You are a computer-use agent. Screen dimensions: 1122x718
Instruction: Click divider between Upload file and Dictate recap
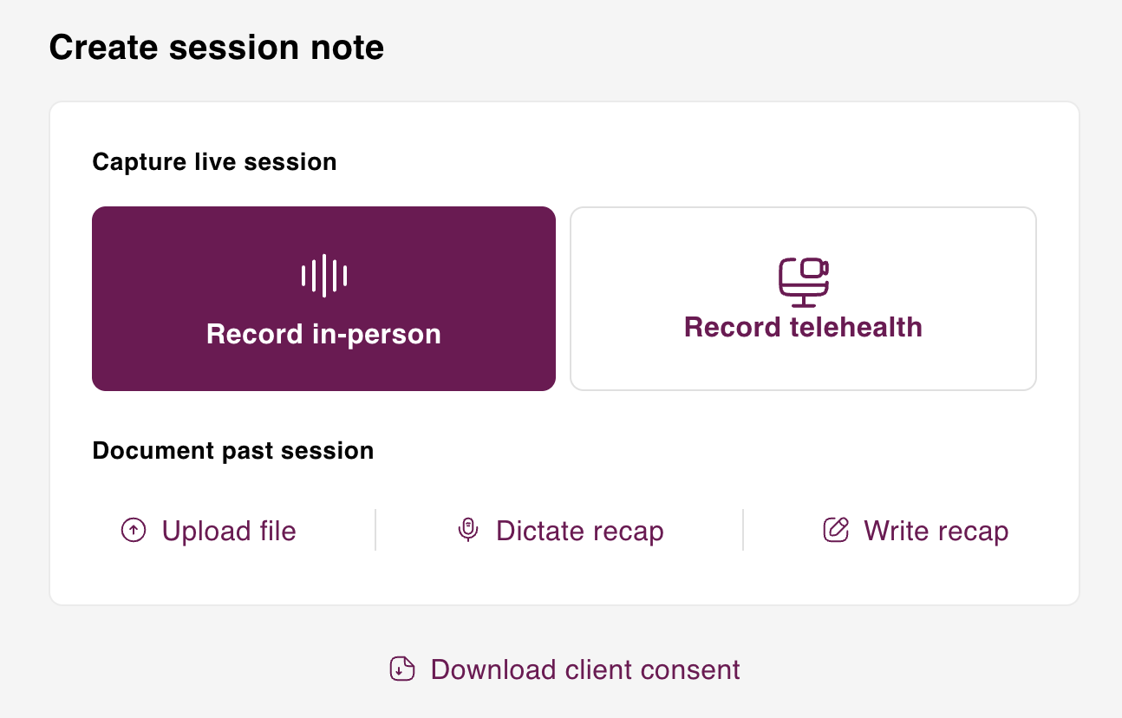(375, 530)
